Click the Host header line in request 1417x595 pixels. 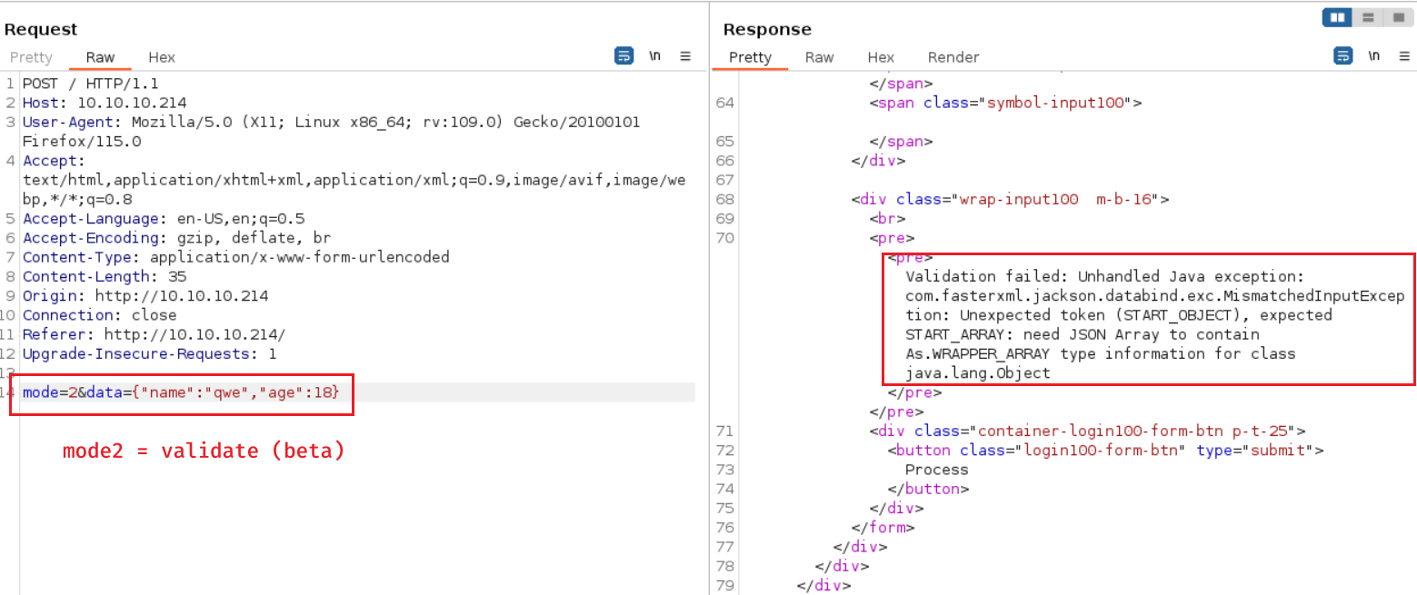[x=105, y=103]
